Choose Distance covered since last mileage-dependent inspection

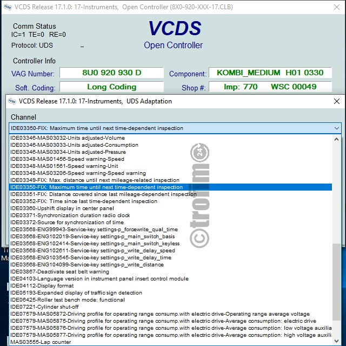pyautogui.click(x=171, y=194)
